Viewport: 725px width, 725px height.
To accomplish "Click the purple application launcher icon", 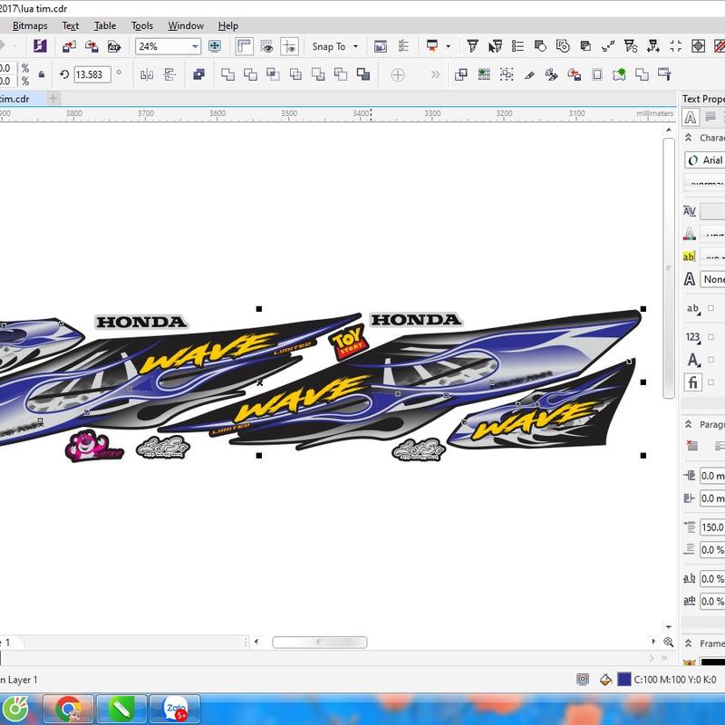I will pos(40,46).
